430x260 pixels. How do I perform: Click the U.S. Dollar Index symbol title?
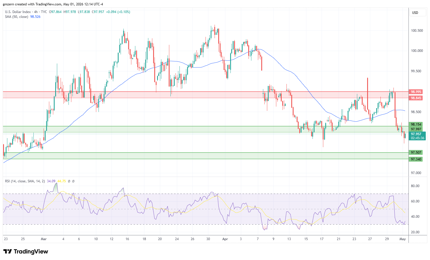[18, 12]
